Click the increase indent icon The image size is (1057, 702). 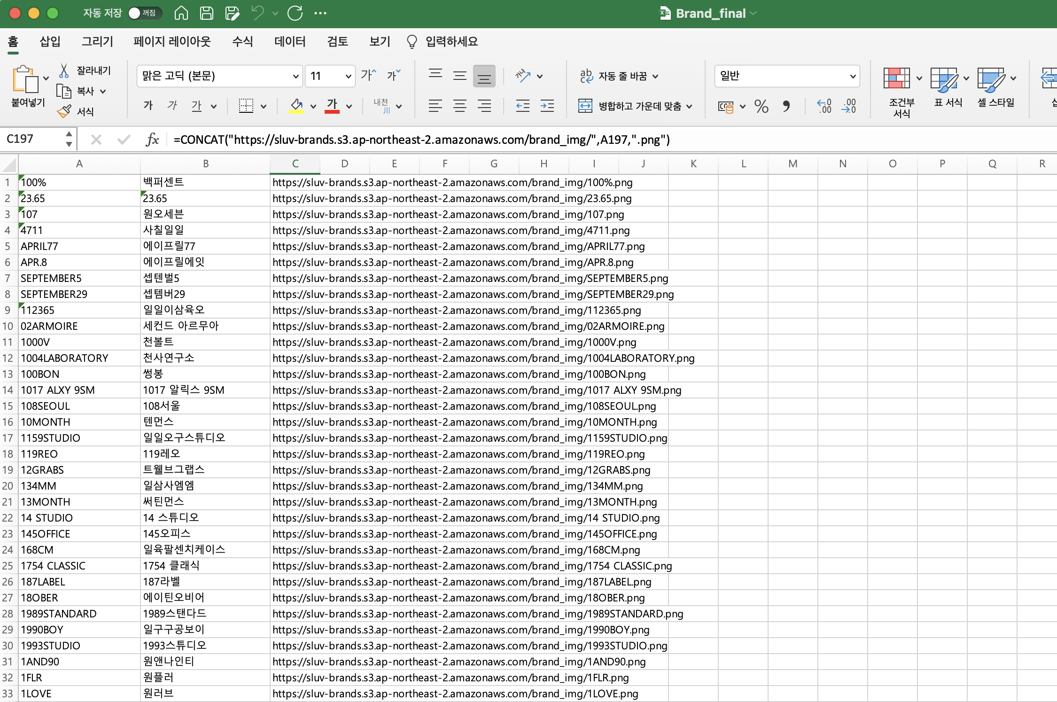(x=547, y=106)
